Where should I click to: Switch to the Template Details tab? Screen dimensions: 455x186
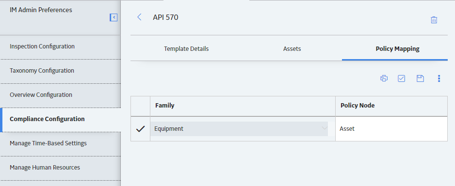tap(186, 48)
